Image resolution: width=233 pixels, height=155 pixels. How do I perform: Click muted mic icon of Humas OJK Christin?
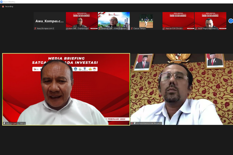tap(164, 29)
